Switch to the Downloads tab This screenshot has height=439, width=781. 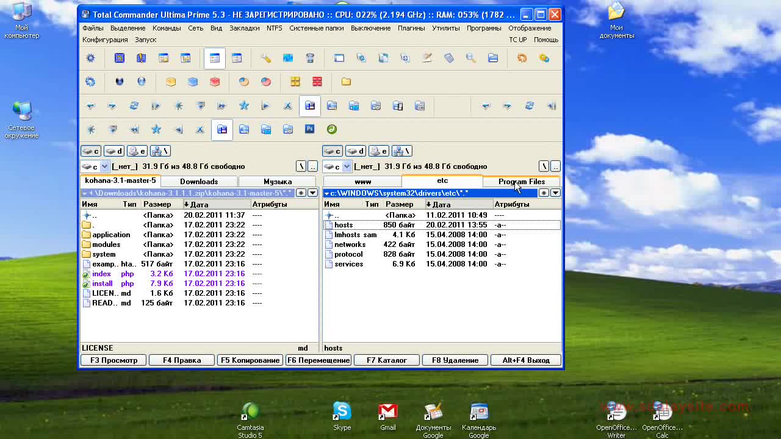(199, 182)
